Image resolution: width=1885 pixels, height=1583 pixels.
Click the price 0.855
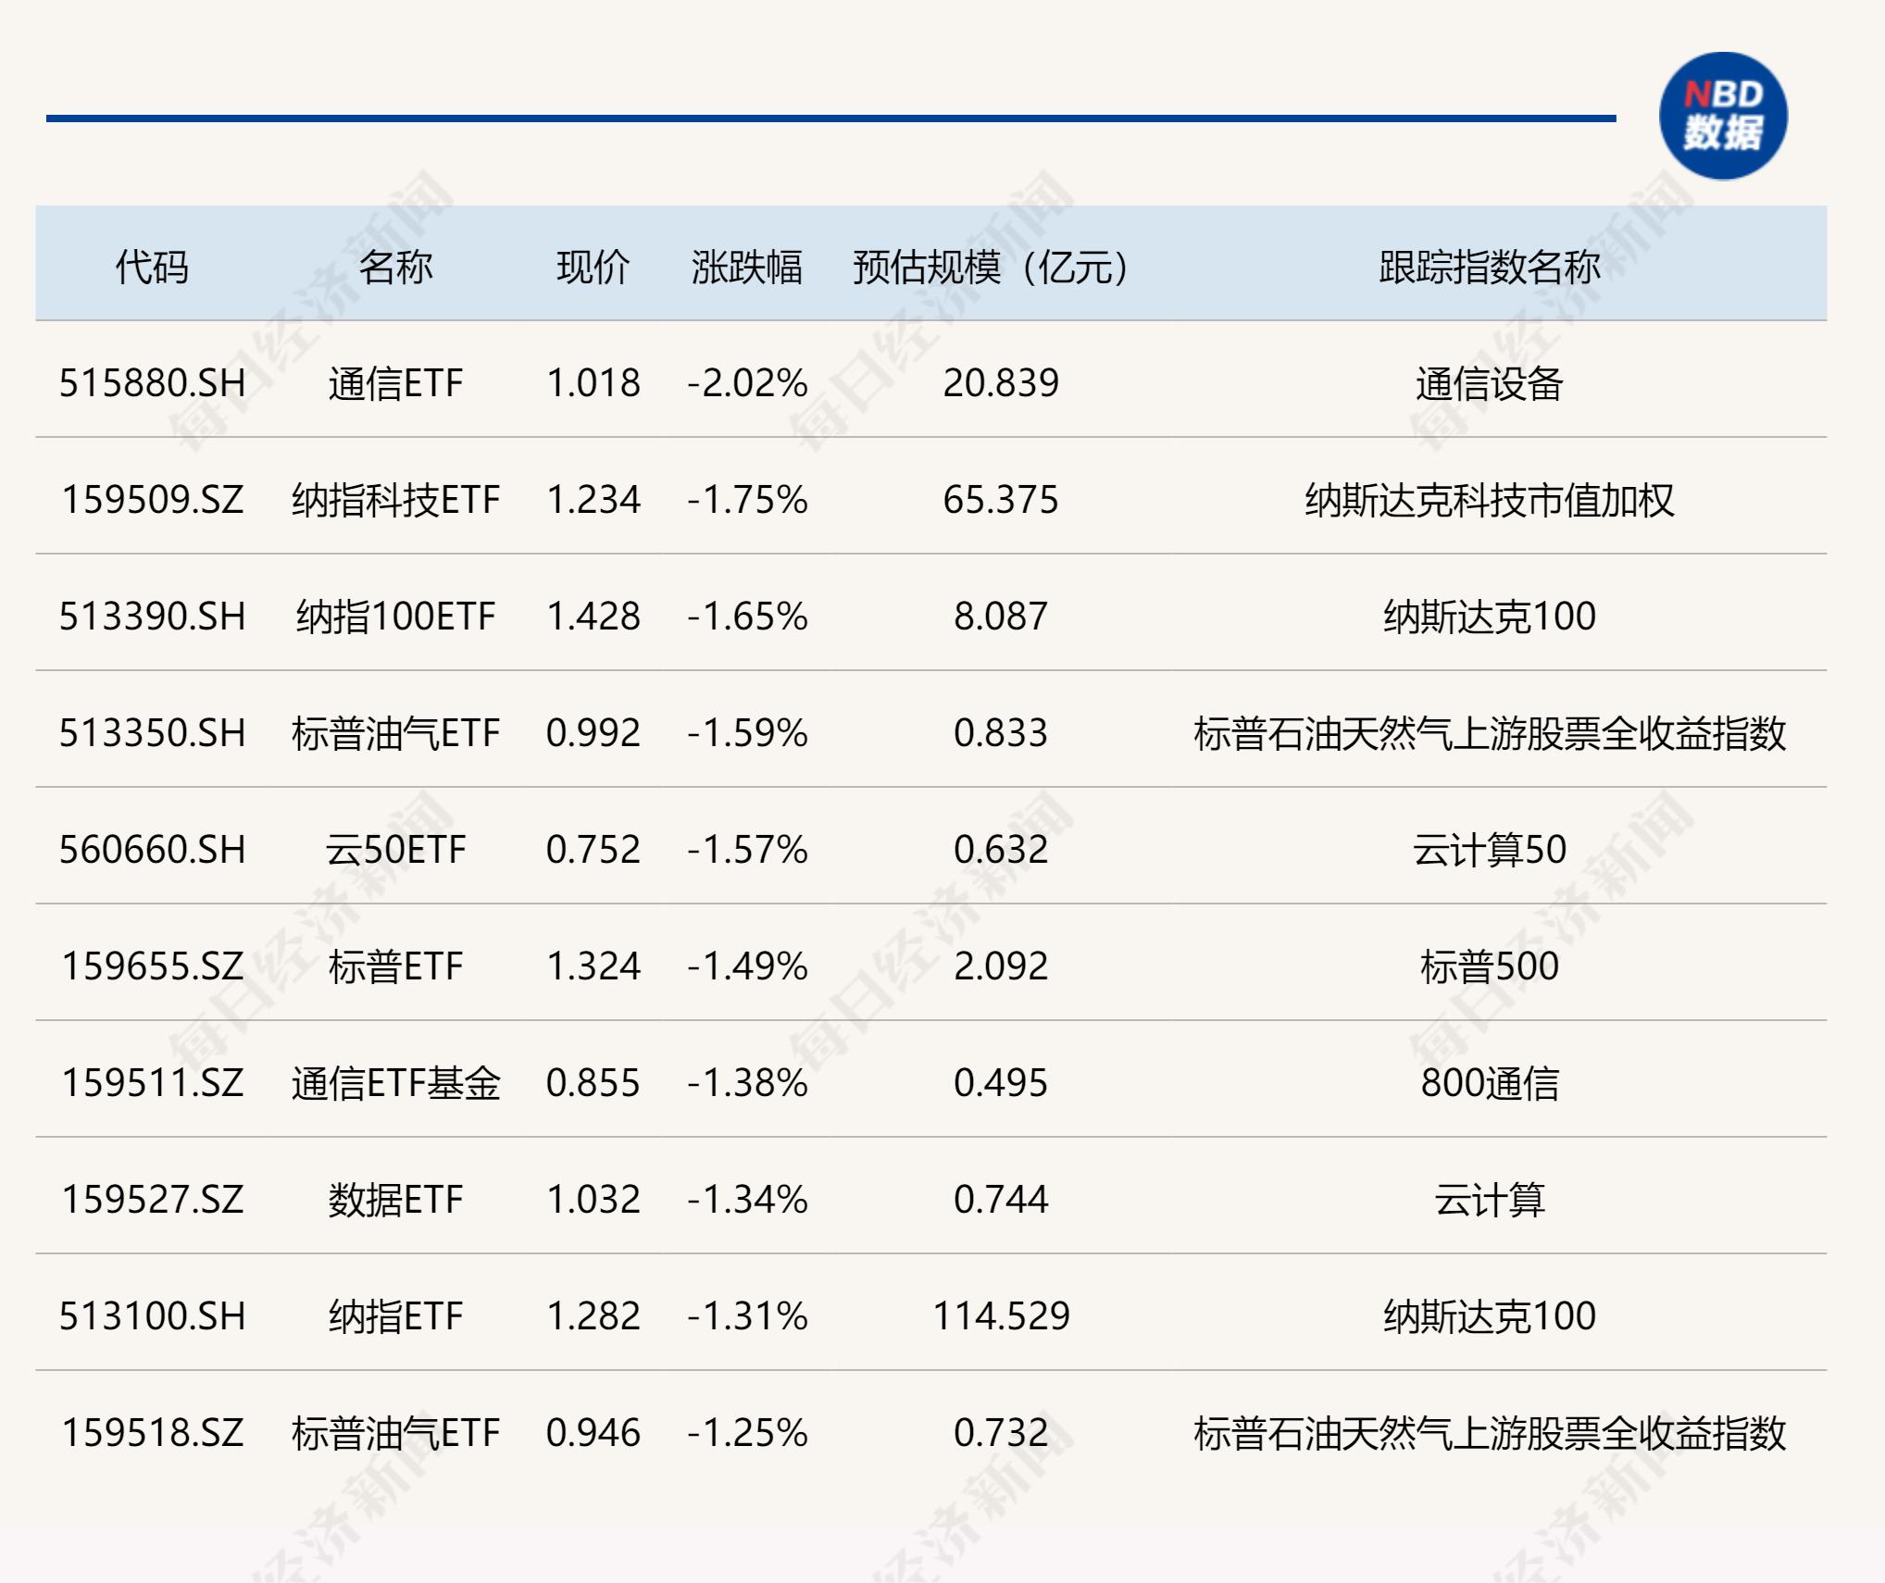click(593, 1083)
